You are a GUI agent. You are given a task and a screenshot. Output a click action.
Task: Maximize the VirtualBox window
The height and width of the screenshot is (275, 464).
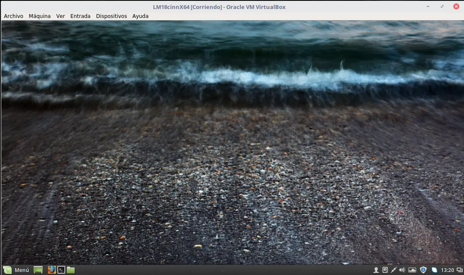pos(442,6)
